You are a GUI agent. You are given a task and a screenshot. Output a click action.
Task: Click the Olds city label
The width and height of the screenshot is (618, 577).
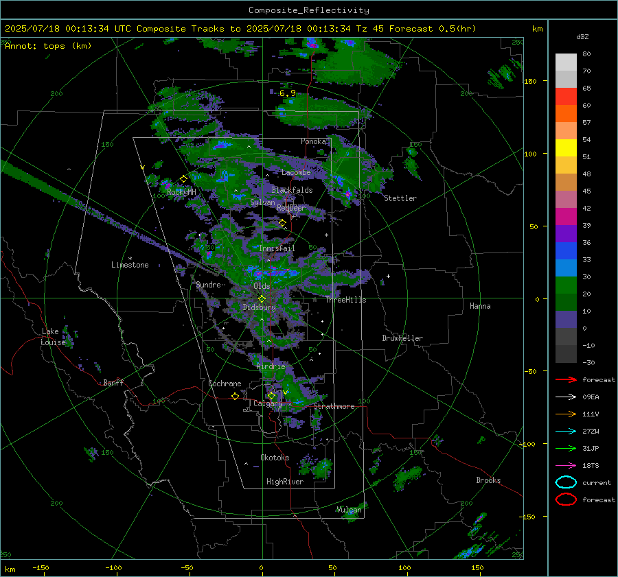[262, 285]
